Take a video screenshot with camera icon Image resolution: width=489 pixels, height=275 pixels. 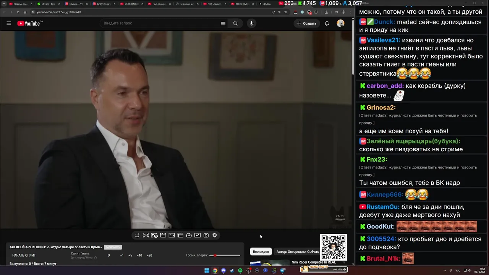click(x=206, y=235)
